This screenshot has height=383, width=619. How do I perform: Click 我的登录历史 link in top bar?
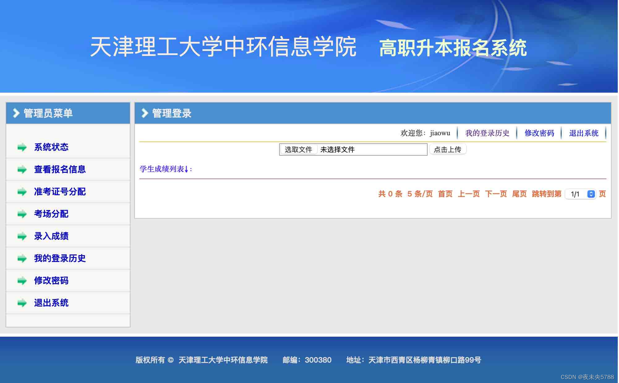487,133
